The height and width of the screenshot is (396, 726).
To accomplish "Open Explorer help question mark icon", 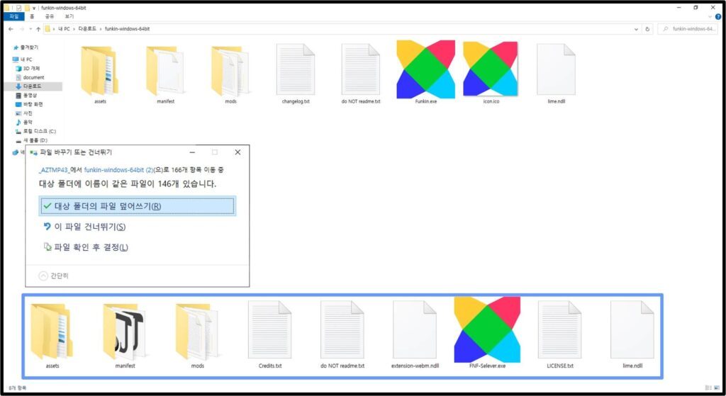I will pos(718,17).
